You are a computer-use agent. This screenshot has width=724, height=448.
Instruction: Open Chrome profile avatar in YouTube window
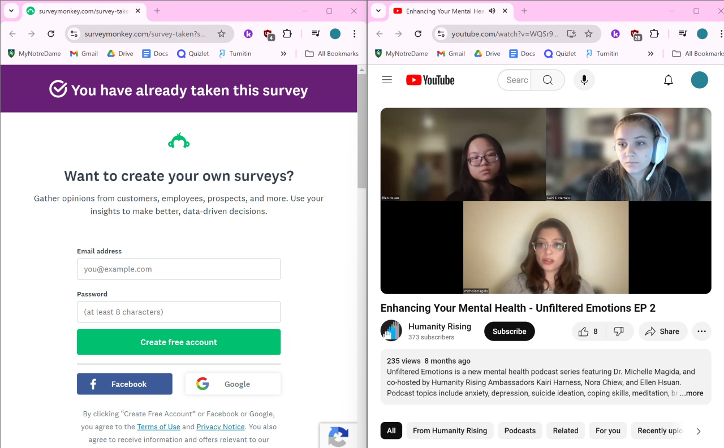703,34
